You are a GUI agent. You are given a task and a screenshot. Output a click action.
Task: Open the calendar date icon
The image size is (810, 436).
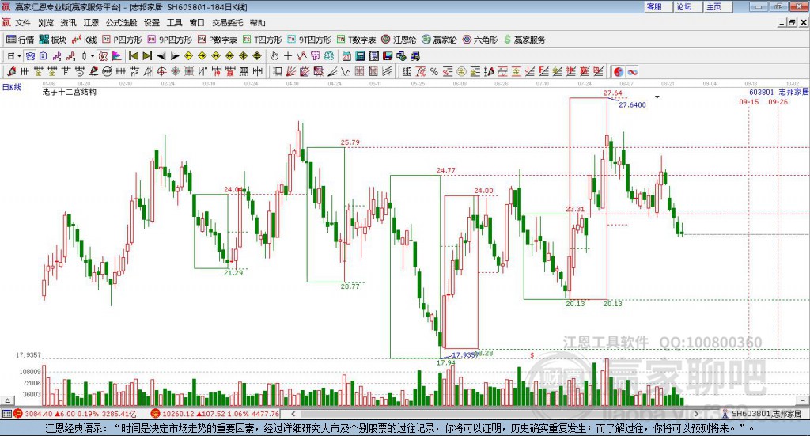(x=346, y=56)
